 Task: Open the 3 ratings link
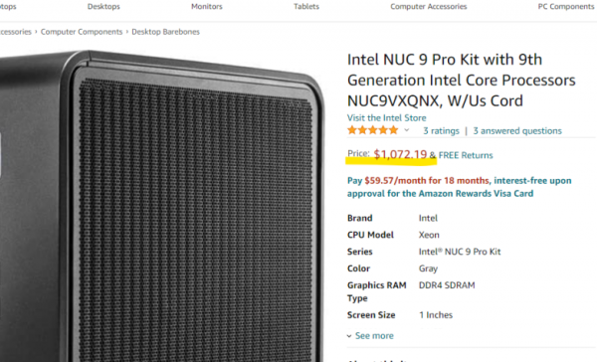coord(441,131)
